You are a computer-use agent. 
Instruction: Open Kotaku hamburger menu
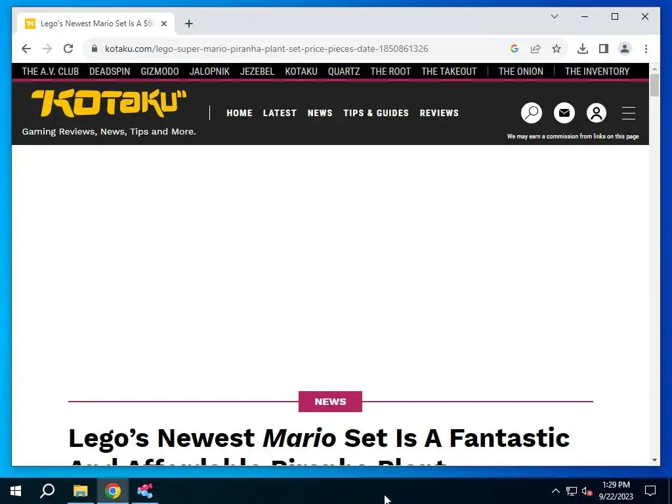(628, 113)
